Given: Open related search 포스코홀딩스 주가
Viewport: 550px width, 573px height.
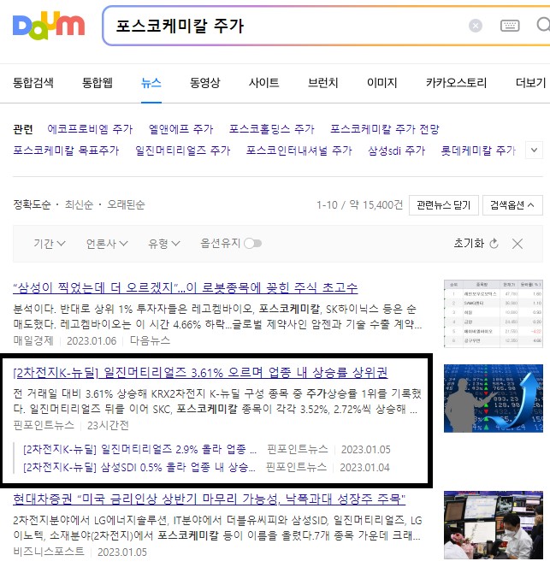Looking at the screenshot, I should (x=271, y=129).
